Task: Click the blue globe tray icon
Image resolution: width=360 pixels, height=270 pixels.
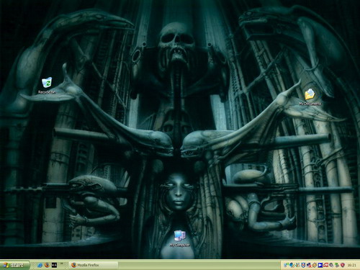Action: [292, 265]
